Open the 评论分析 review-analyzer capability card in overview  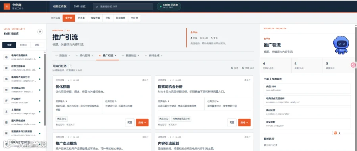tap(307, 124)
